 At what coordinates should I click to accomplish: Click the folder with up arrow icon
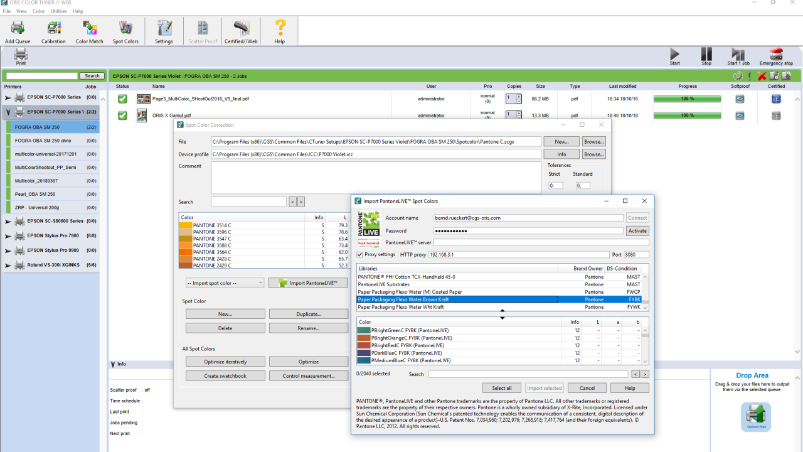click(x=774, y=76)
